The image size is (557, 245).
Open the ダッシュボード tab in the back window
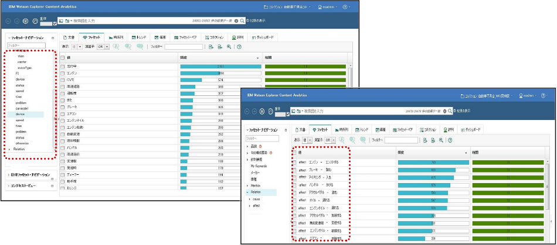(263, 37)
